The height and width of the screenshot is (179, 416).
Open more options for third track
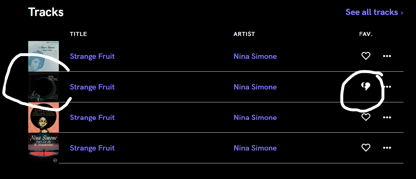click(x=387, y=117)
